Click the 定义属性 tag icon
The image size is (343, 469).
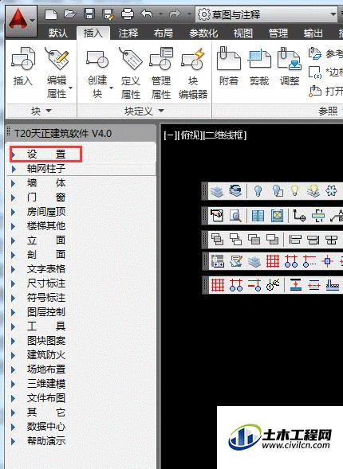(x=131, y=59)
